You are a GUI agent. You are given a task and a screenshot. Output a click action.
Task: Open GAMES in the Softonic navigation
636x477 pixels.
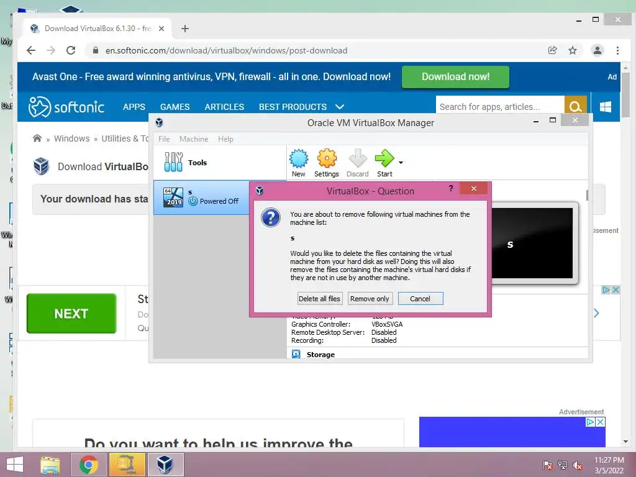tap(175, 107)
